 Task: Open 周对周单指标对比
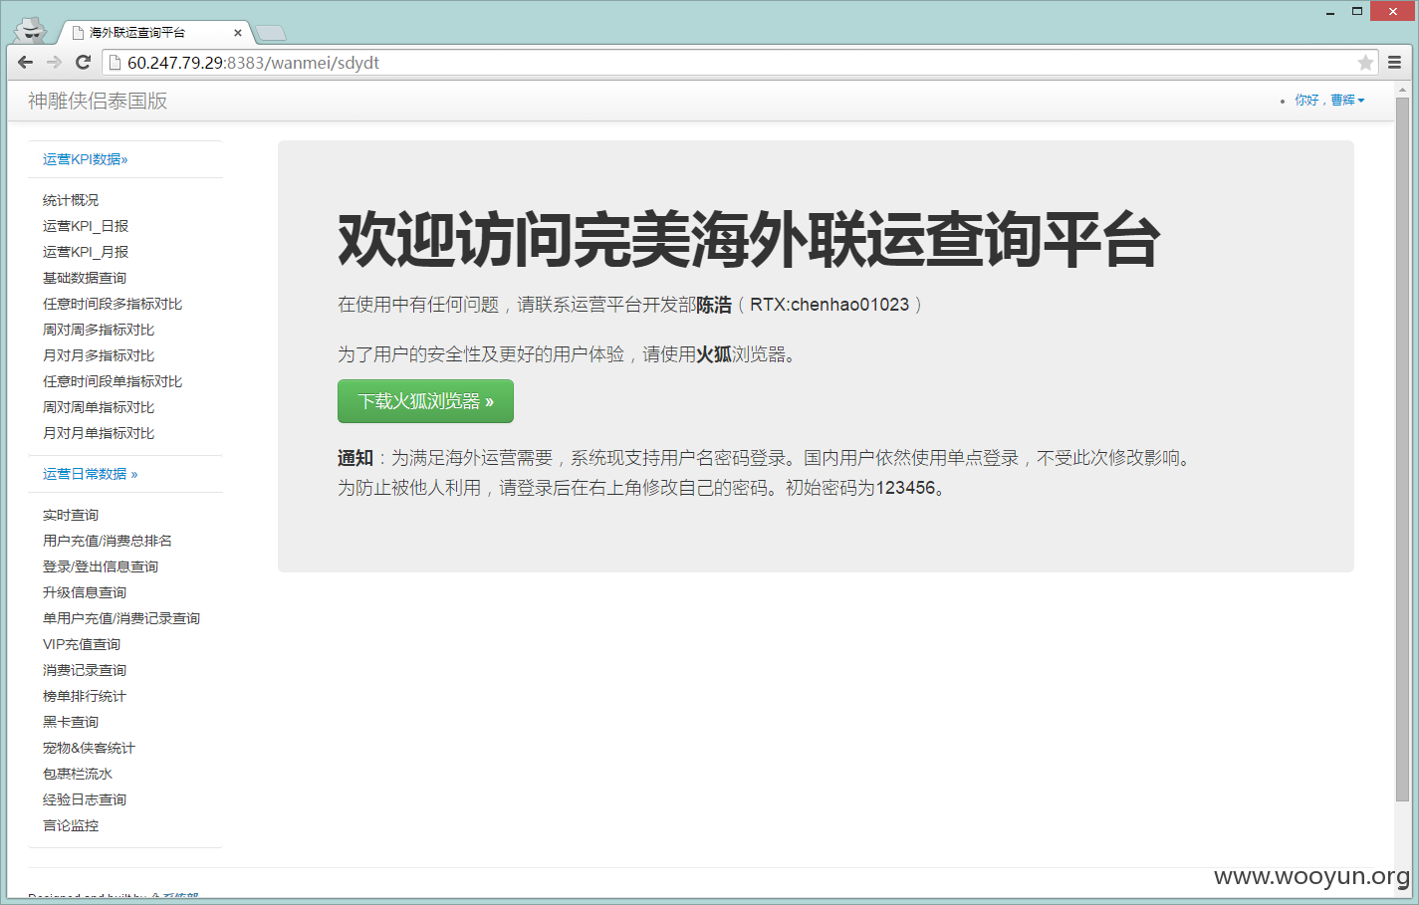(99, 407)
